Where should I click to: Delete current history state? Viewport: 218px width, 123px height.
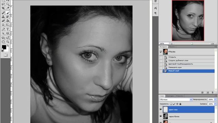click(x=212, y=93)
